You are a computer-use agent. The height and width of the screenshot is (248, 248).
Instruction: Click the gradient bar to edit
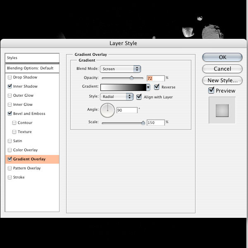pyautogui.click(x=123, y=87)
